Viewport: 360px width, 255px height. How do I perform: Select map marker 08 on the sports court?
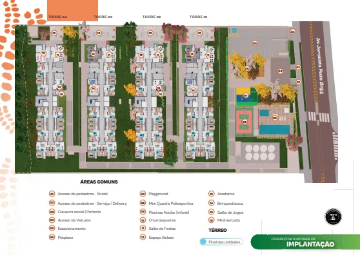click(x=245, y=122)
